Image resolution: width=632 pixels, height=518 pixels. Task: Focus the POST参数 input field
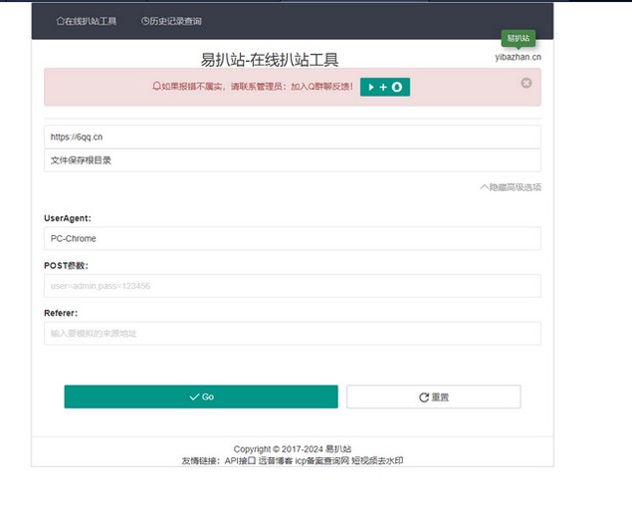[293, 286]
